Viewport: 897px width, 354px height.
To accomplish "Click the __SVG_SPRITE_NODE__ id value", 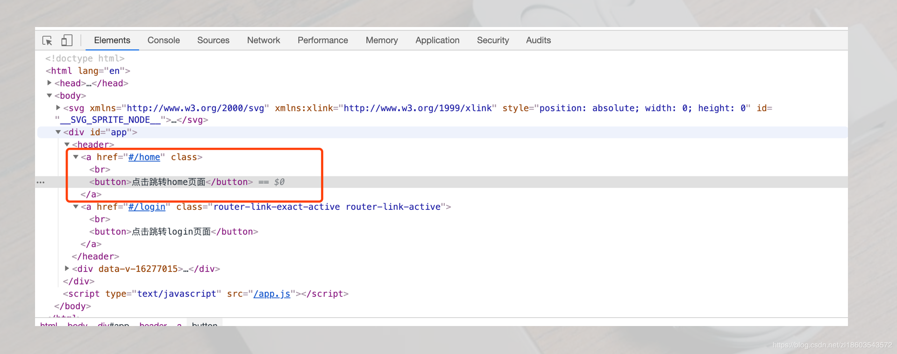I will [110, 120].
